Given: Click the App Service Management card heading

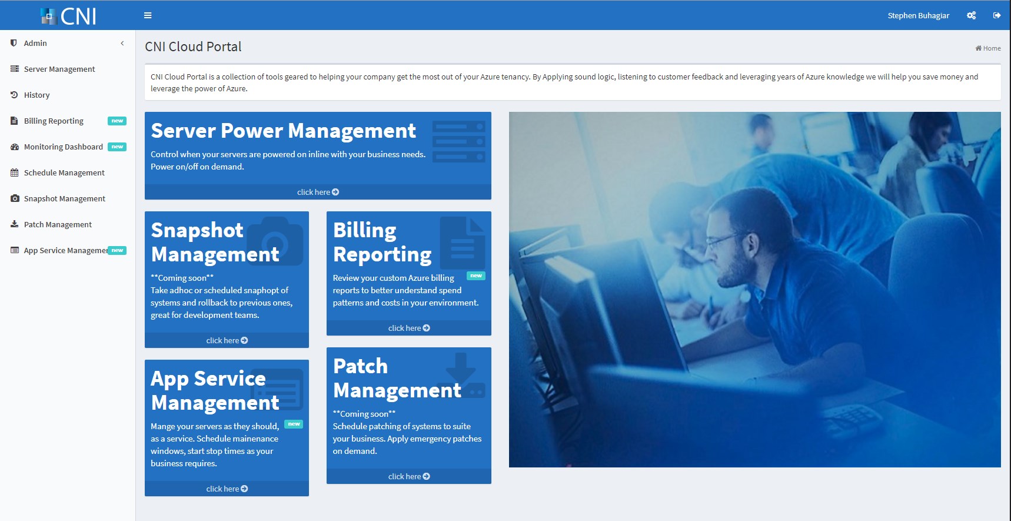Looking at the screenshot, I should 215,390.
